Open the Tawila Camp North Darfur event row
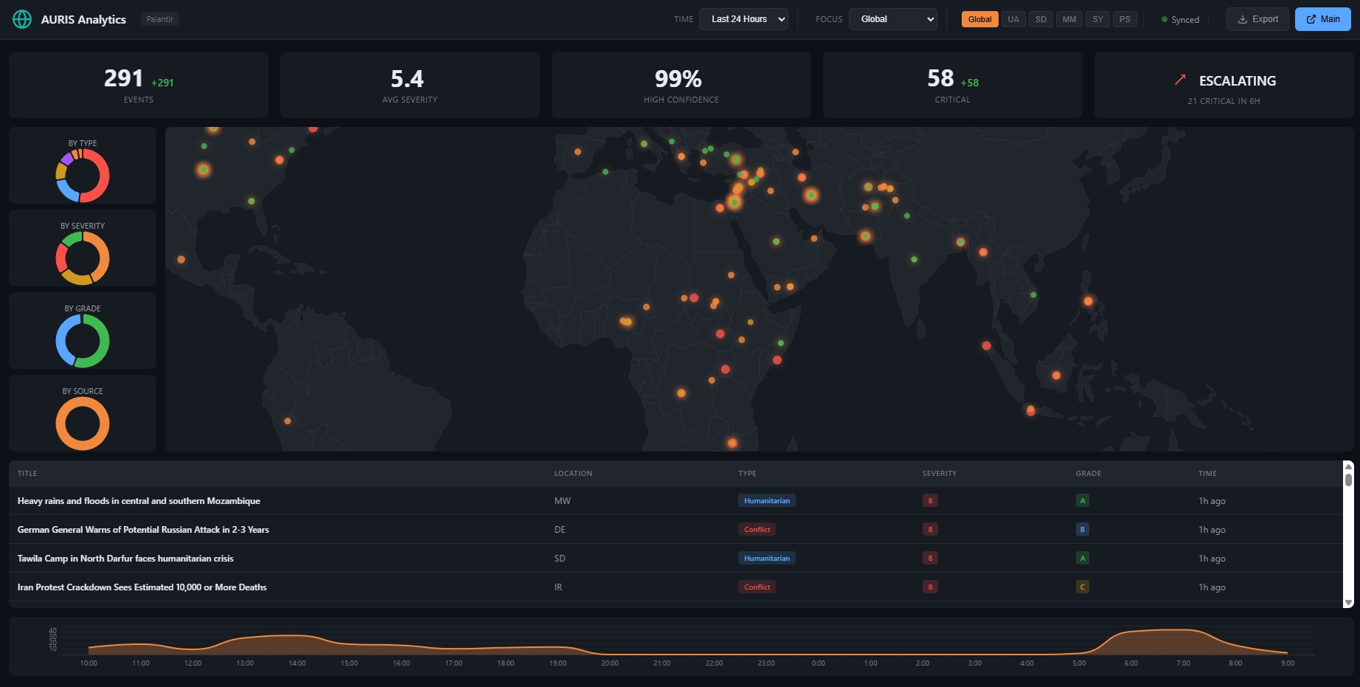This screenshot has width=1360, height=687. click(x=125, y=559)
